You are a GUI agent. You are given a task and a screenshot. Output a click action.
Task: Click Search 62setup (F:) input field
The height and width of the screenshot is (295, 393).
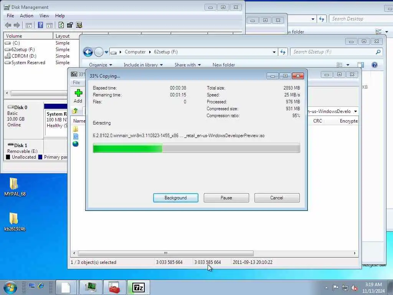[334, 52]
